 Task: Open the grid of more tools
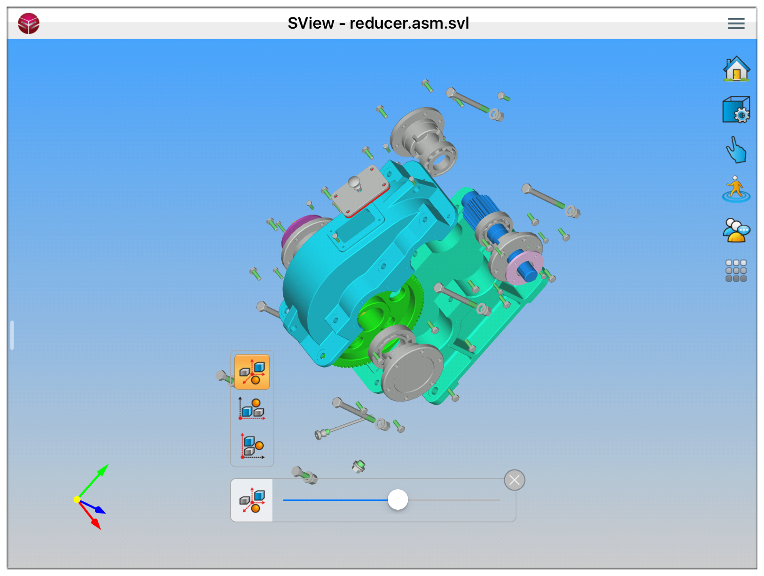click(736, 271)
